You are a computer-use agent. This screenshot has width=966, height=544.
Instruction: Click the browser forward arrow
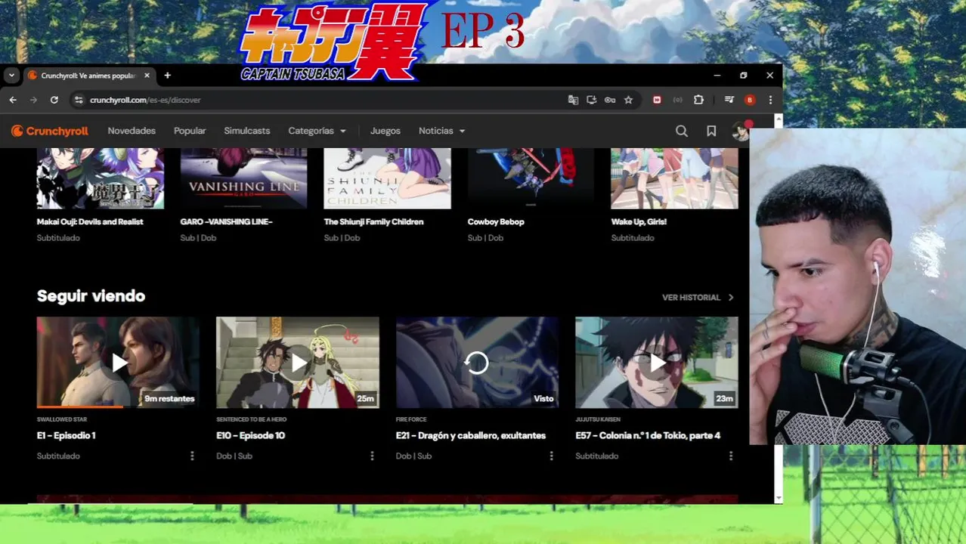click(x=33, y=100)
